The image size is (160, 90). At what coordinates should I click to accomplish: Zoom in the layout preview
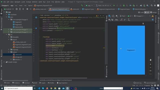coord(150,64)
